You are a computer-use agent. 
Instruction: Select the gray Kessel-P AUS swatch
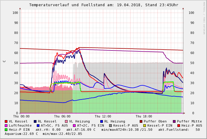(111, 125)
